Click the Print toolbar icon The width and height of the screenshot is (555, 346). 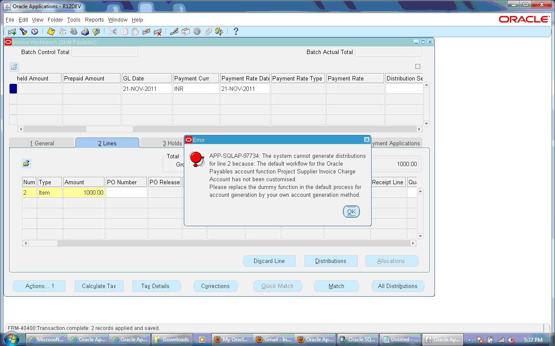85,32
